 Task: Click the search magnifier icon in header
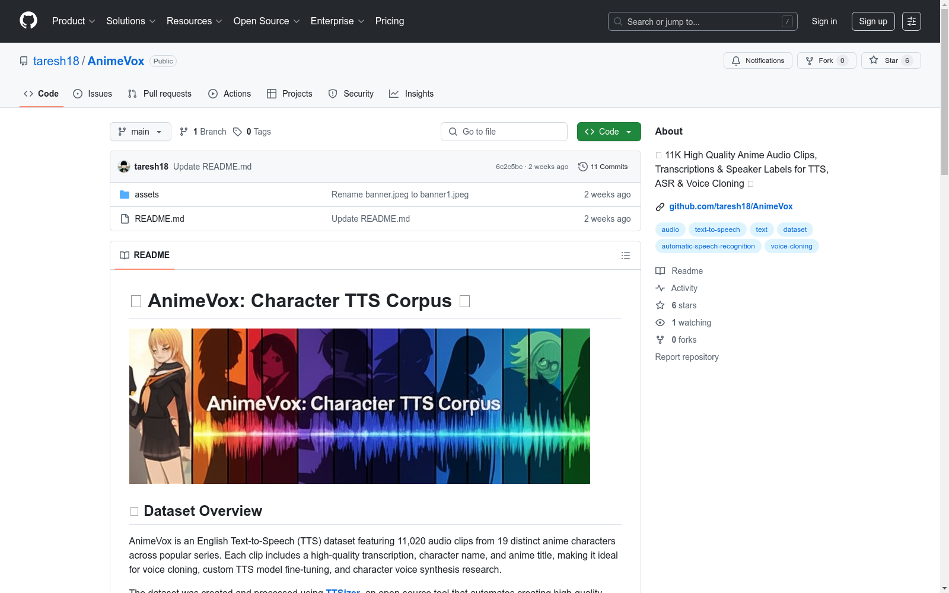click(x=618, y=21)
